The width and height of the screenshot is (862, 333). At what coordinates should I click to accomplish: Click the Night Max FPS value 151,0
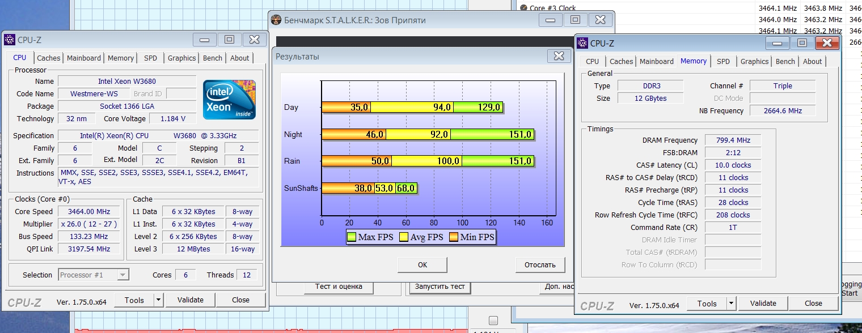click(520, 135)
